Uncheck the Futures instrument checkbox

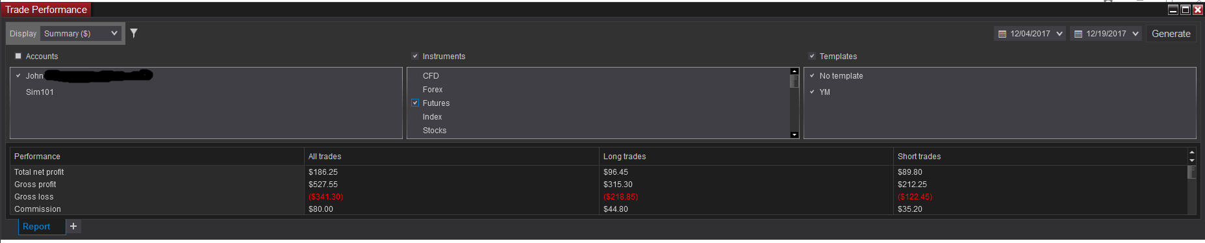point(415,103)
